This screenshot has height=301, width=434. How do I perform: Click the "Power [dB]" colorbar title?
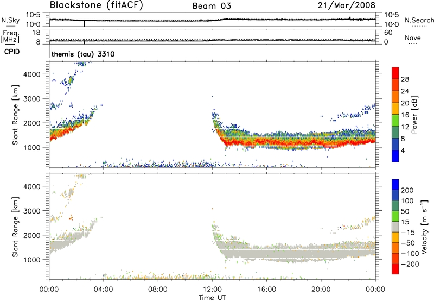click(414, 115)
